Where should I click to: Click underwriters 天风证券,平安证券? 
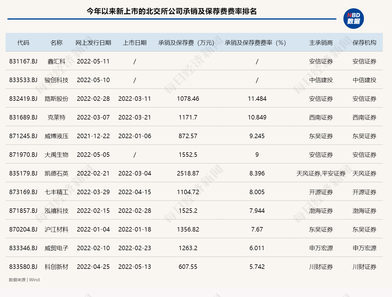(321, 173)
